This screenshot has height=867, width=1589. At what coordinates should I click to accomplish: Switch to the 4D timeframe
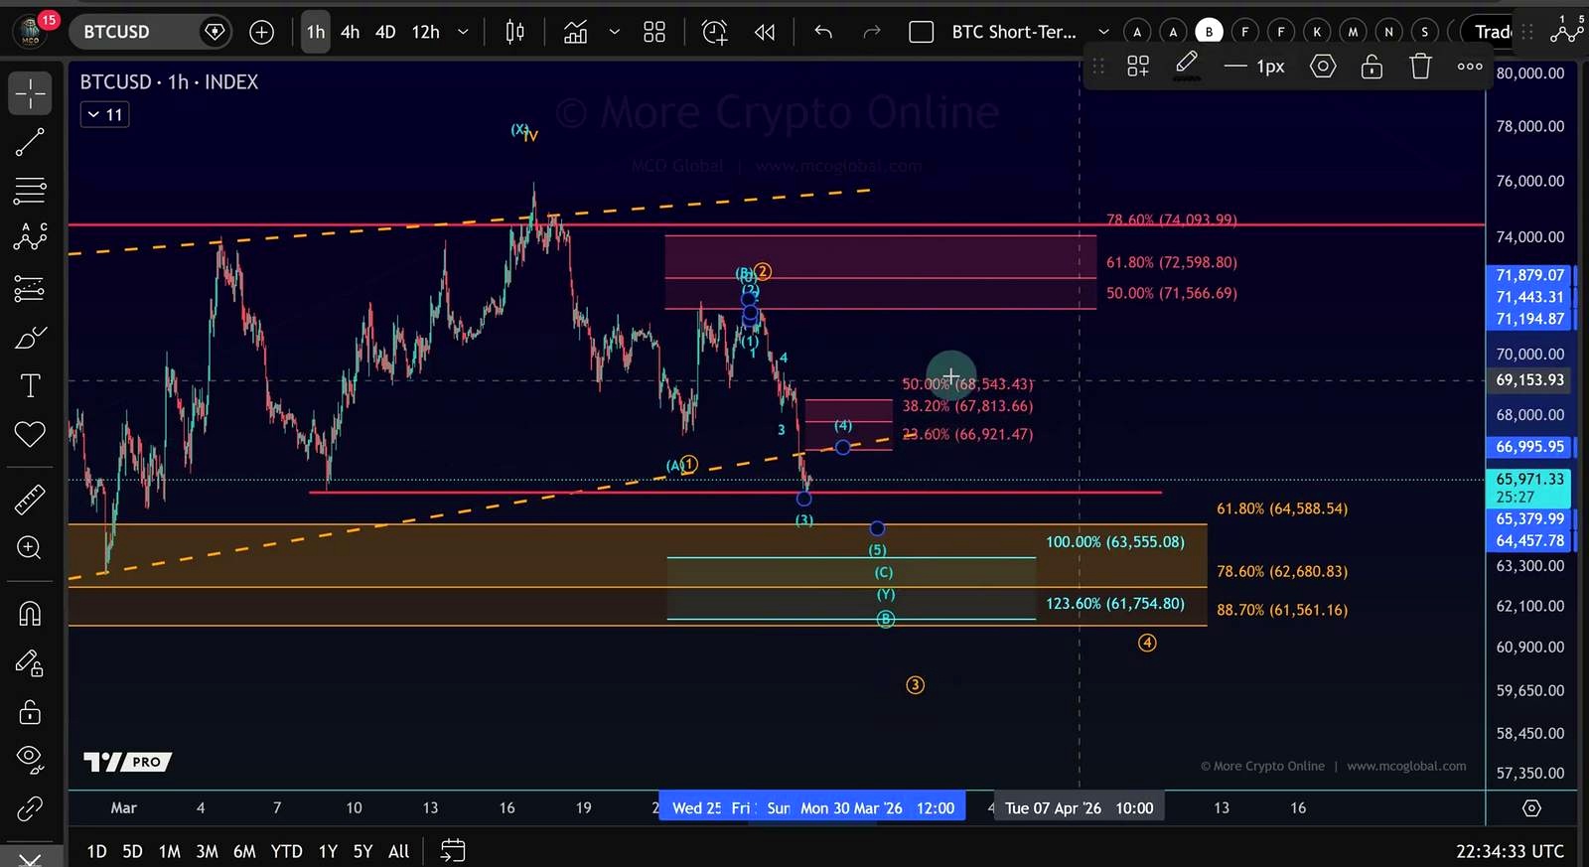pyautogui.click(x=385, y=32)
